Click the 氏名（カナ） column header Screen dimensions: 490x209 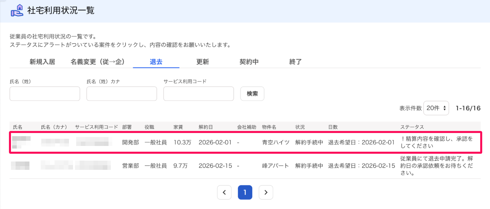point(55,127)
